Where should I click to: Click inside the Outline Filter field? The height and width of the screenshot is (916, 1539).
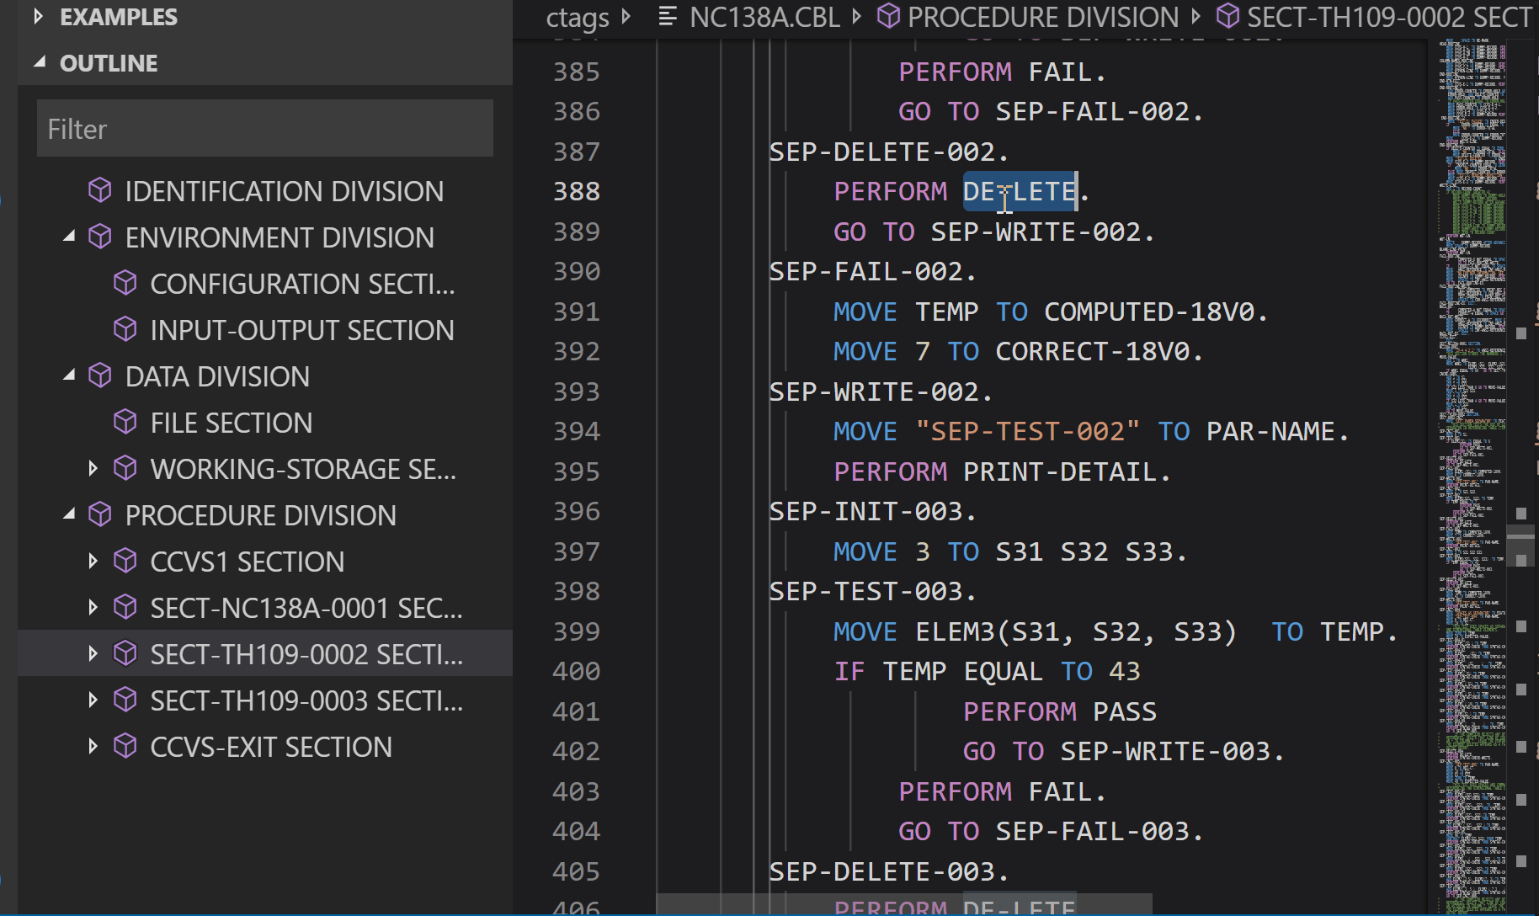click(264, 128)
